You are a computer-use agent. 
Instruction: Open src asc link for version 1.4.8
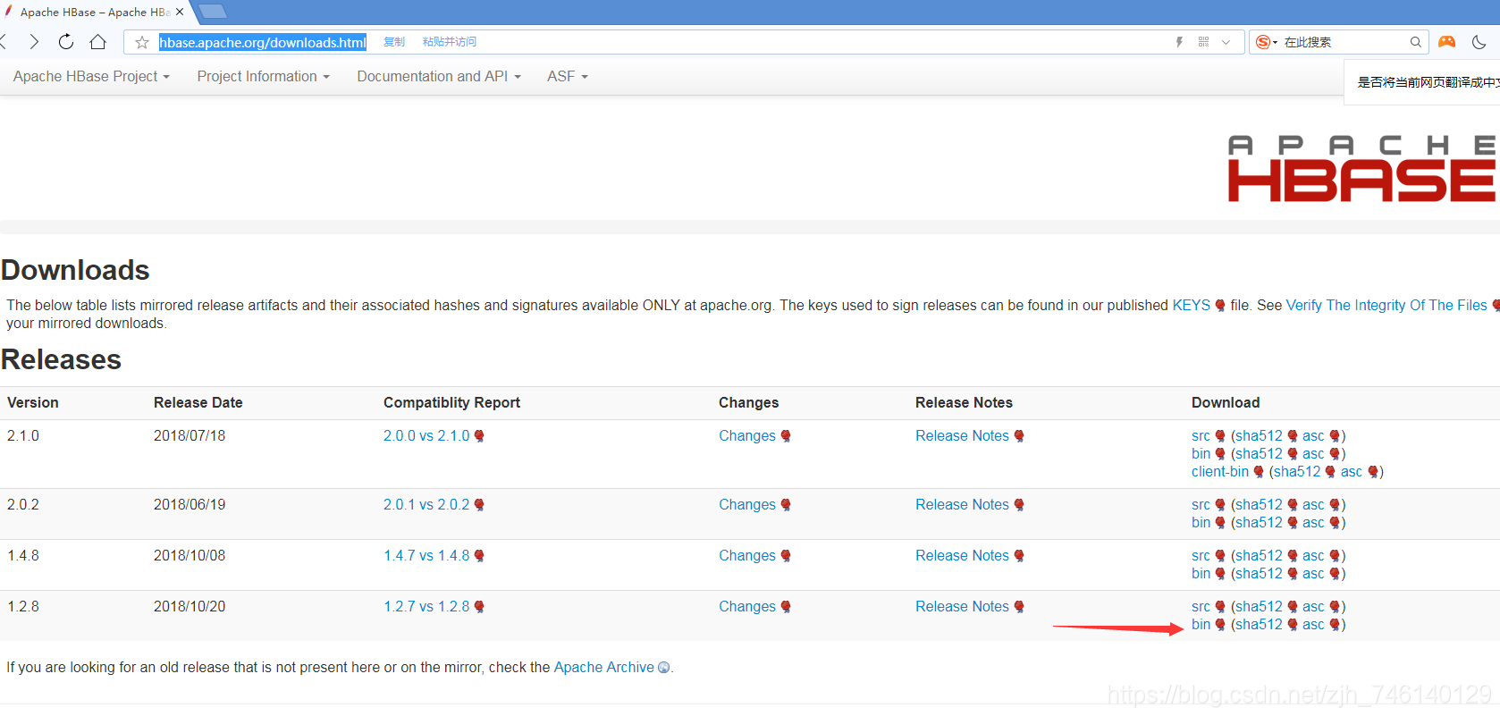(1313, 555)
